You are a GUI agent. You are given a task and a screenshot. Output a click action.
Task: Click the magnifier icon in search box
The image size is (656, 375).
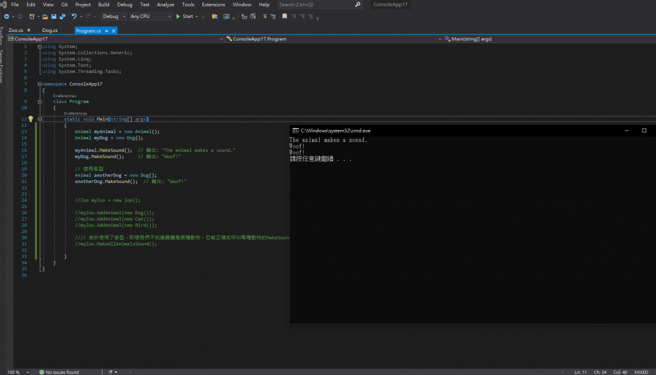[357, 4]
